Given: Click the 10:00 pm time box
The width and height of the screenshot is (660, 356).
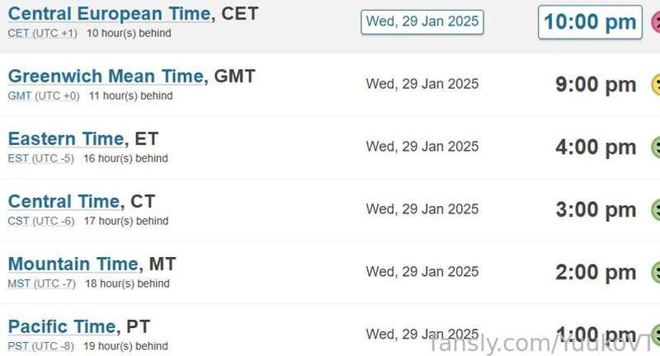Looking at the screenshot, I should coord(590,22).
